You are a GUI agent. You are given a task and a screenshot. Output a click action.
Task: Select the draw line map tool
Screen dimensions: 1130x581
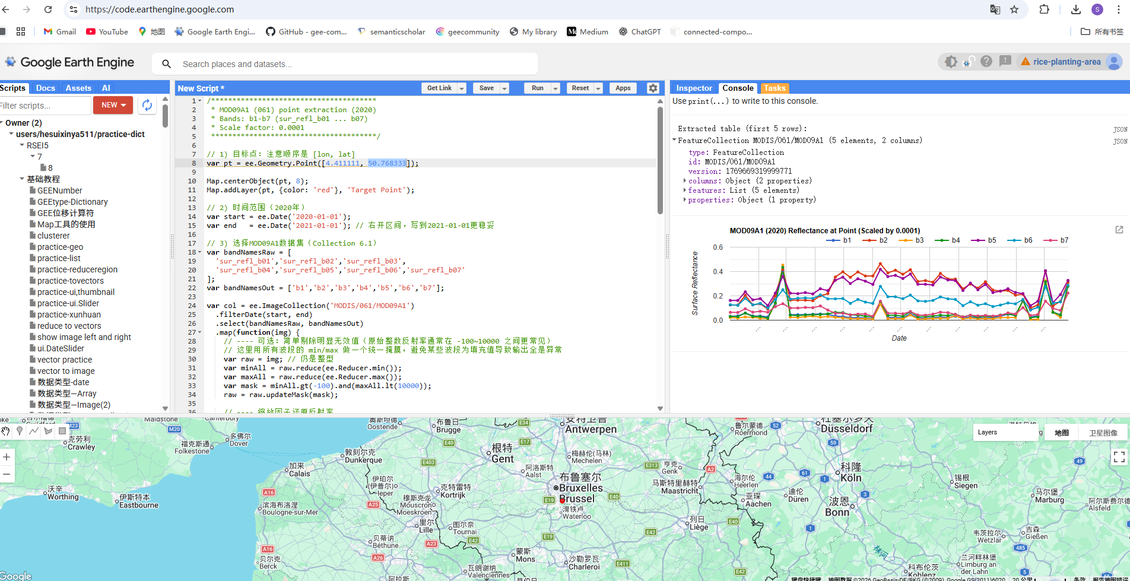(34, 431)
